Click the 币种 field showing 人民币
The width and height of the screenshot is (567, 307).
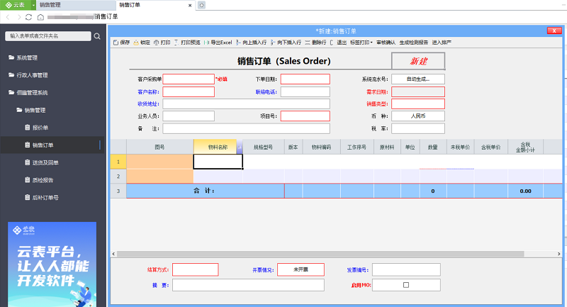[x=418, y=116]
